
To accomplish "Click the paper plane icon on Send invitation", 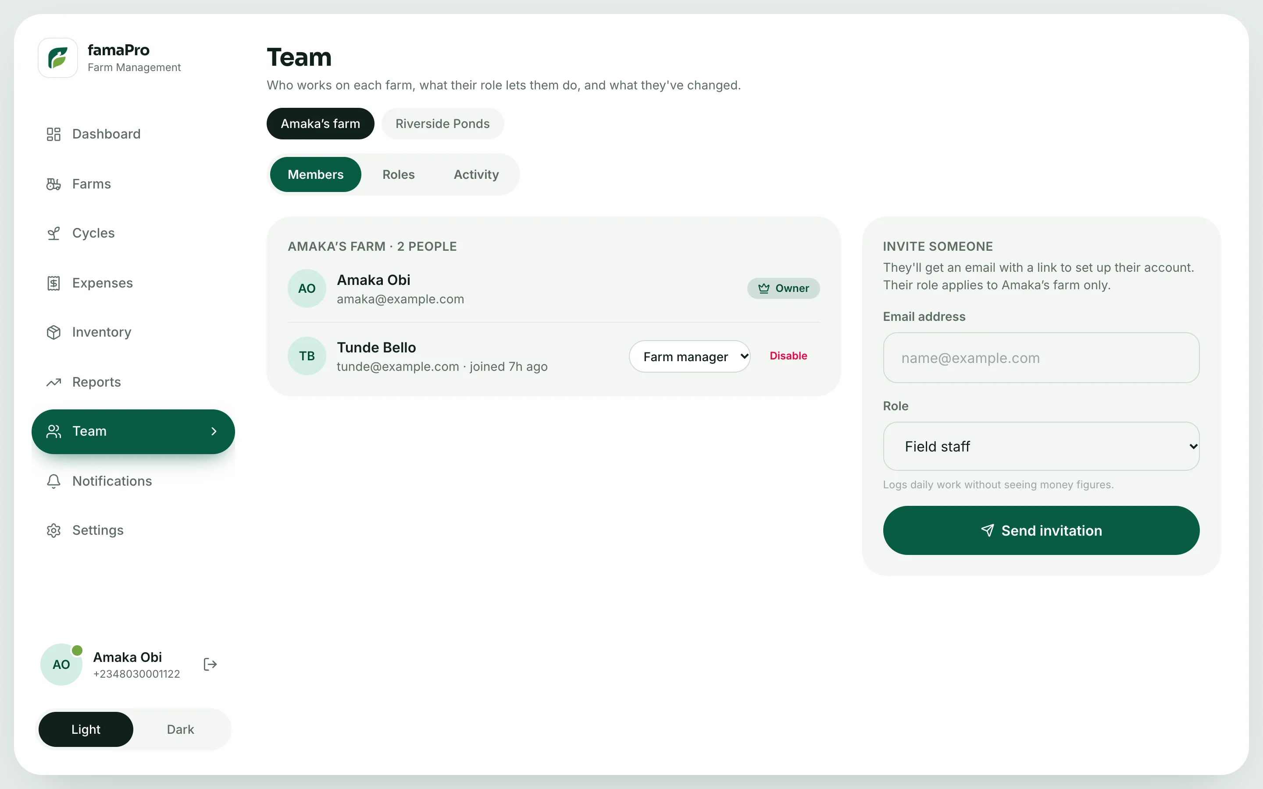I will 988,531.
